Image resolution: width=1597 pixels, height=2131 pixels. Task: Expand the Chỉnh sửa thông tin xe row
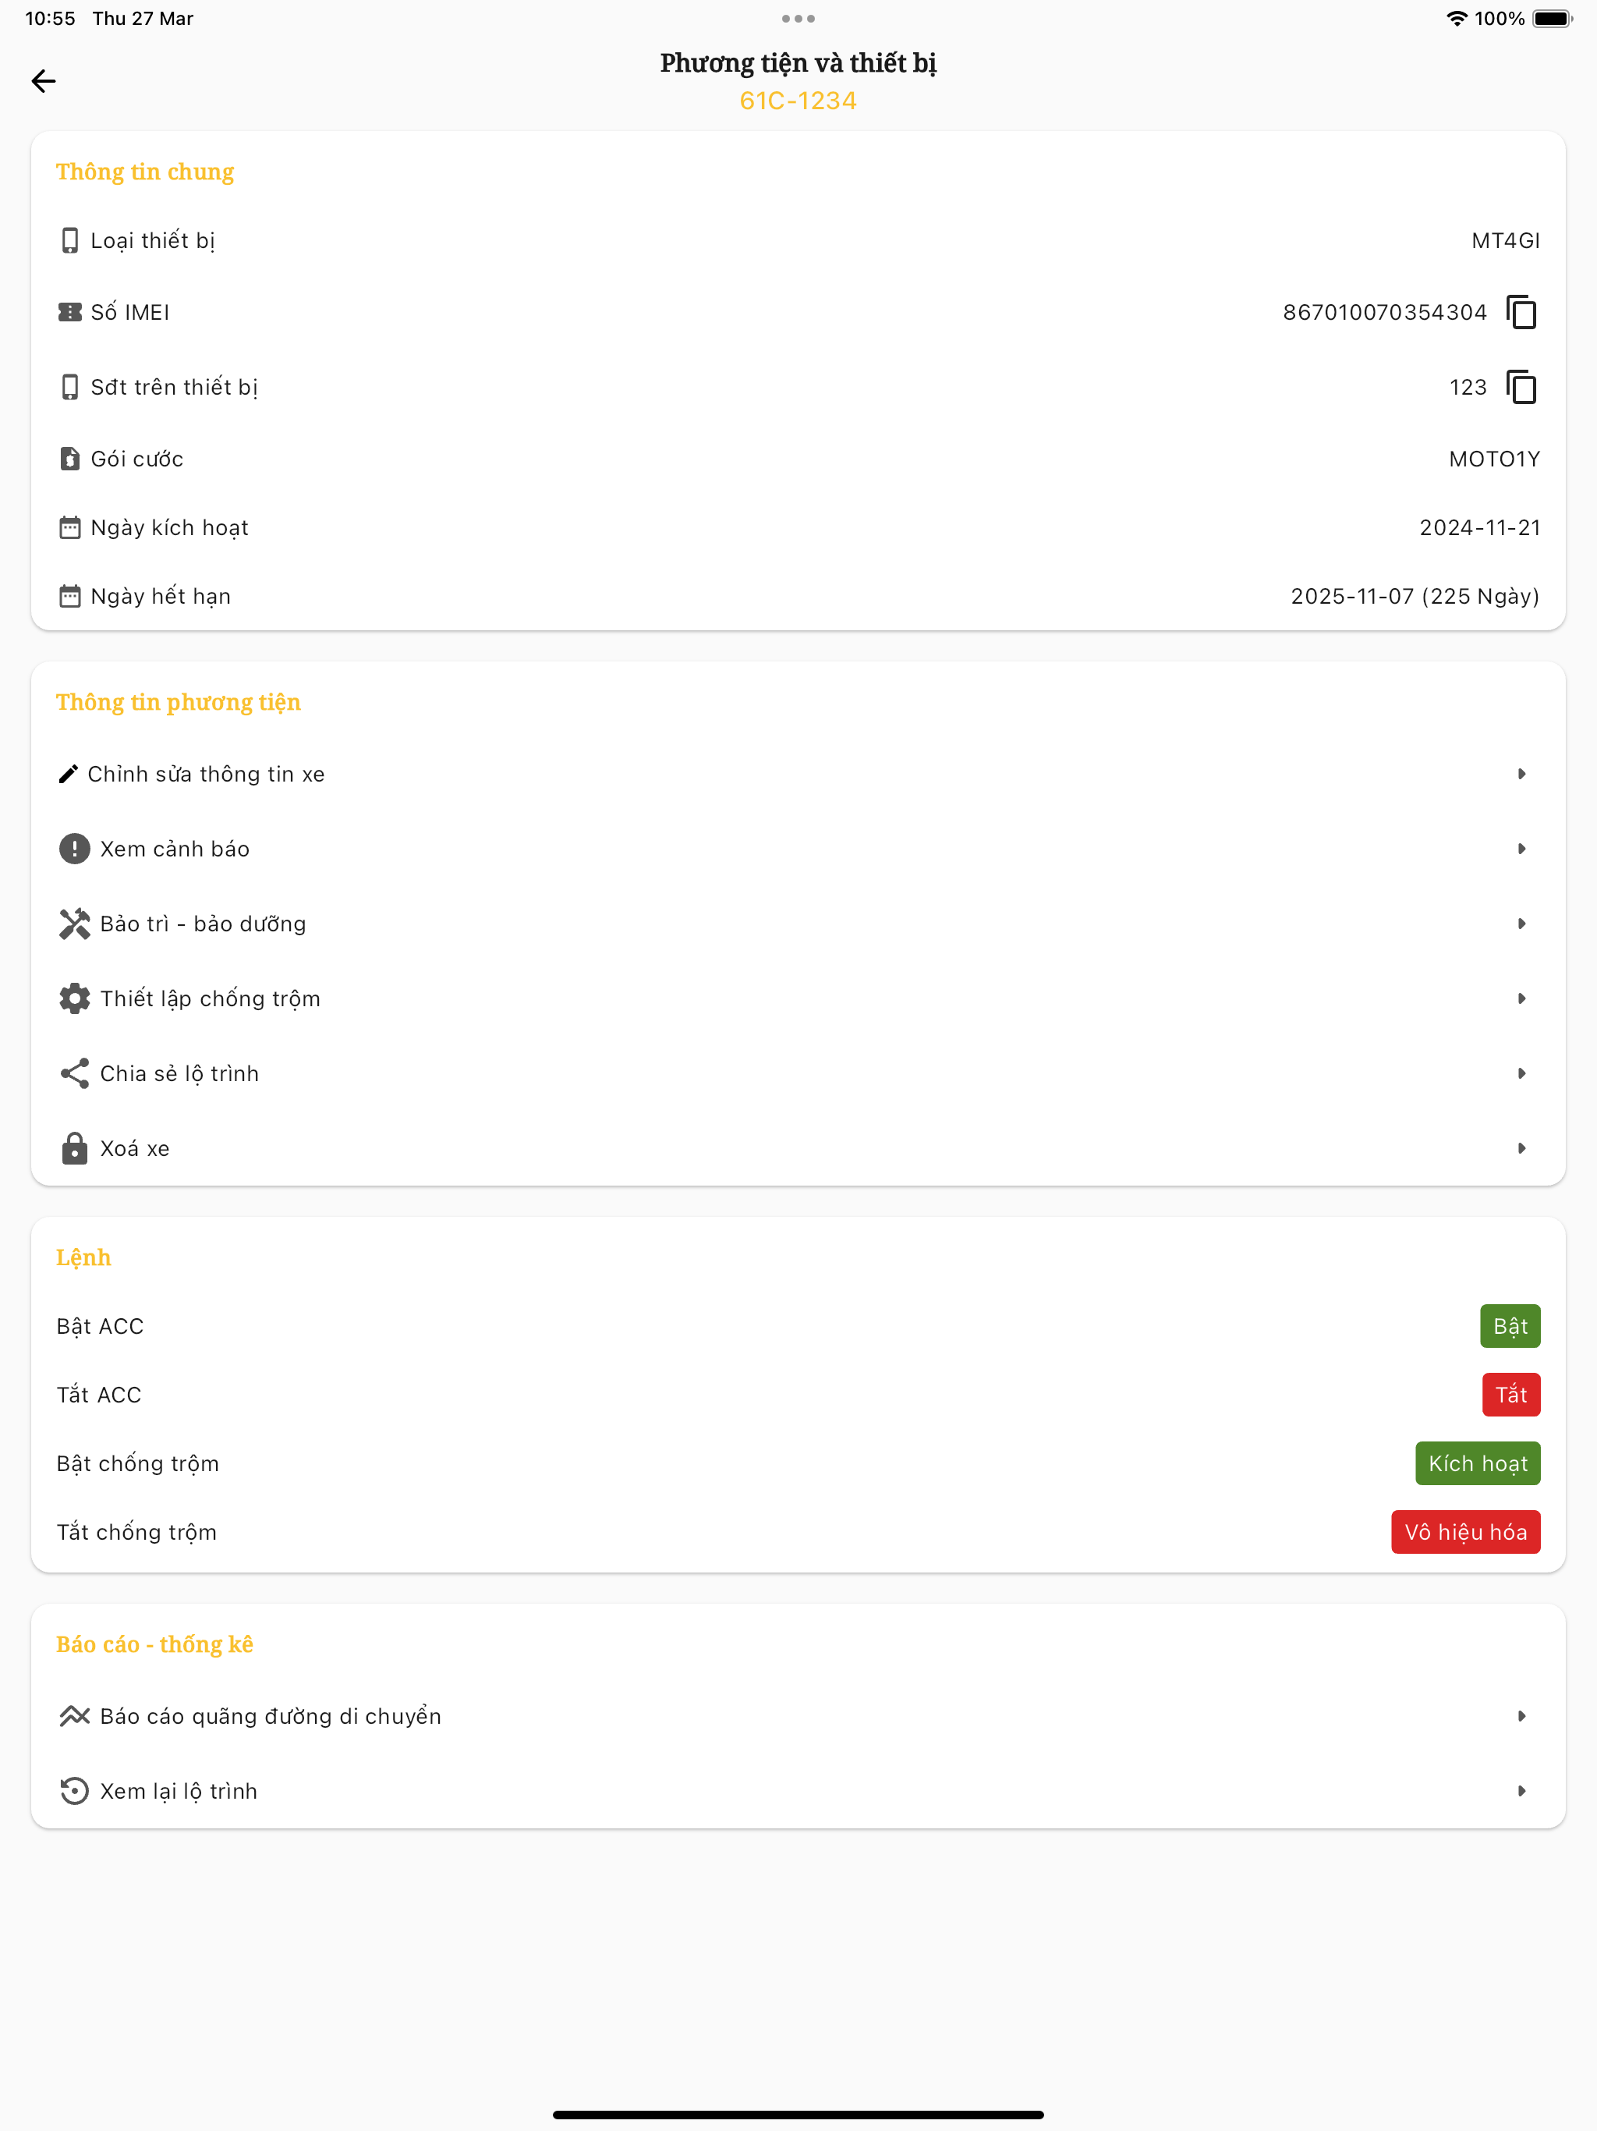(1522, 773)
